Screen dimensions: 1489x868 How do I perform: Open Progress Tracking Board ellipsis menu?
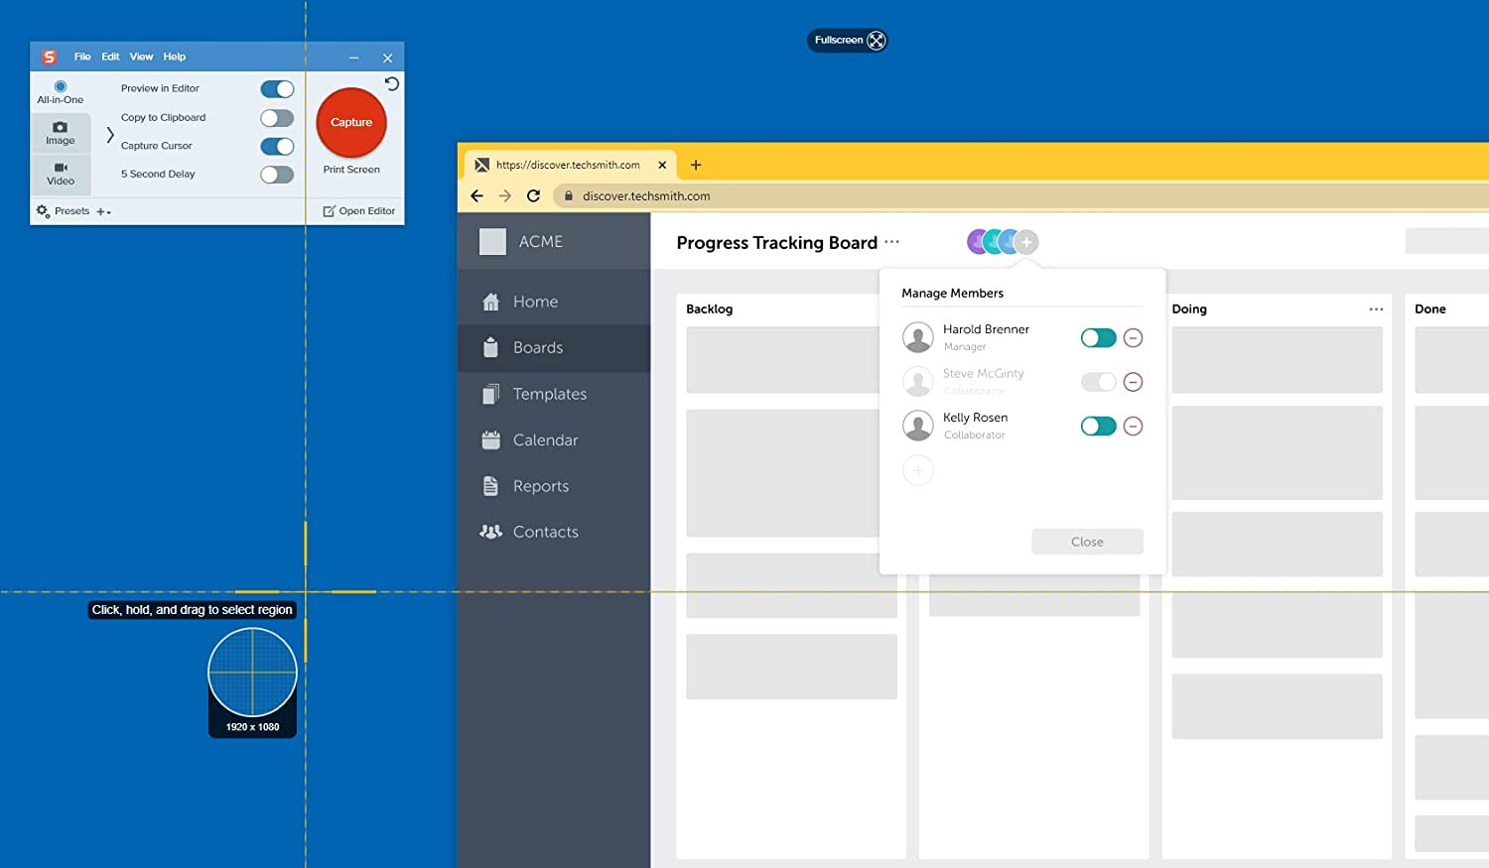point(891,242)
